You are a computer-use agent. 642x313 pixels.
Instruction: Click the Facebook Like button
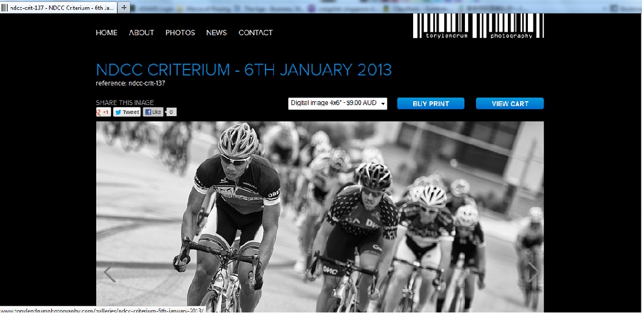[153, 112]
